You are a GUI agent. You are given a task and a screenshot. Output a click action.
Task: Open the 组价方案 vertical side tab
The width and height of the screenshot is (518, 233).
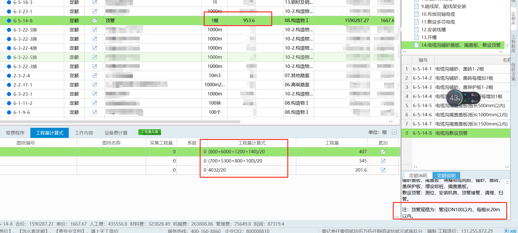(x=513, y=72)
